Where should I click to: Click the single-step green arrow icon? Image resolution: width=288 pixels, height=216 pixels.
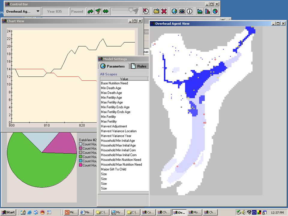90,11
